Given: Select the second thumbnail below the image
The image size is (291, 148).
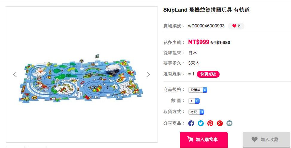Looking at the screenshot, I should (37, 147).
